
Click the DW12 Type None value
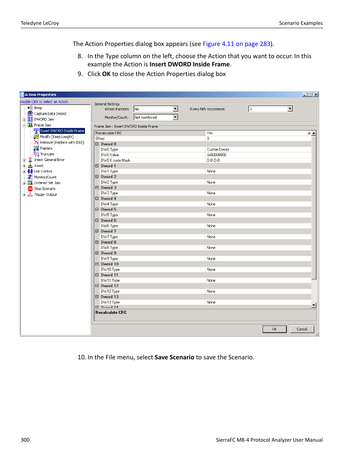pyautogui.click(x=258, y=291)
